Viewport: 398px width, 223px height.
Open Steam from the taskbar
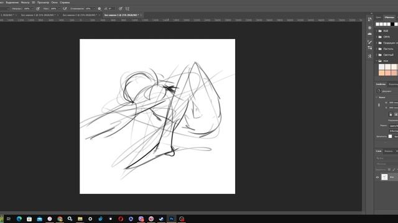tap(161, 219)
